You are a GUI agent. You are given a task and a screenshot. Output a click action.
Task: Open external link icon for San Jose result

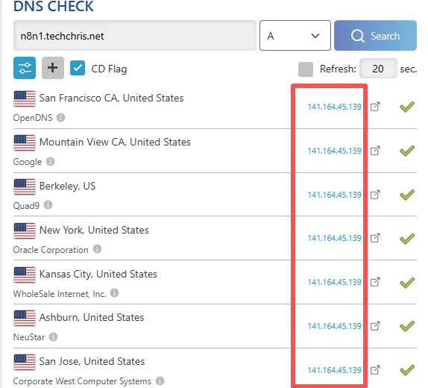pyautogui.click(x=375, y=370)
